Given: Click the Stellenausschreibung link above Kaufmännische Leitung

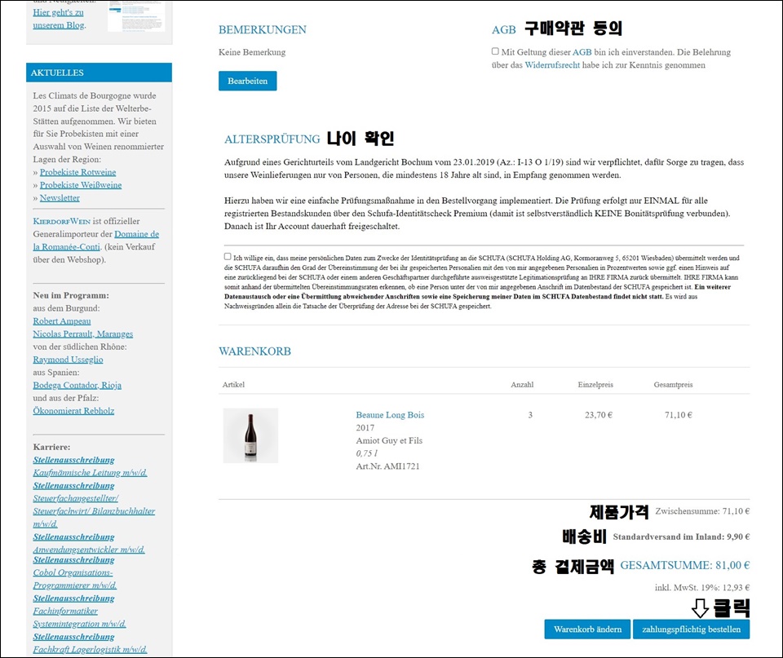Looking at the screenshot, I should pos(74,460).
